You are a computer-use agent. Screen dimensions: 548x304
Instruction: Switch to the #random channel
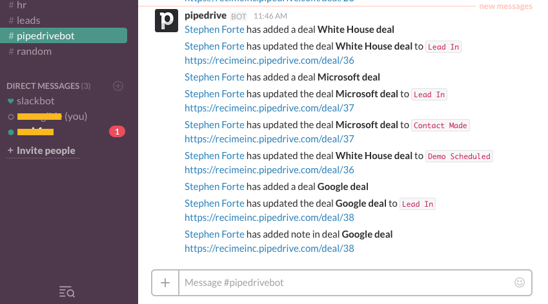click(34, 51)
